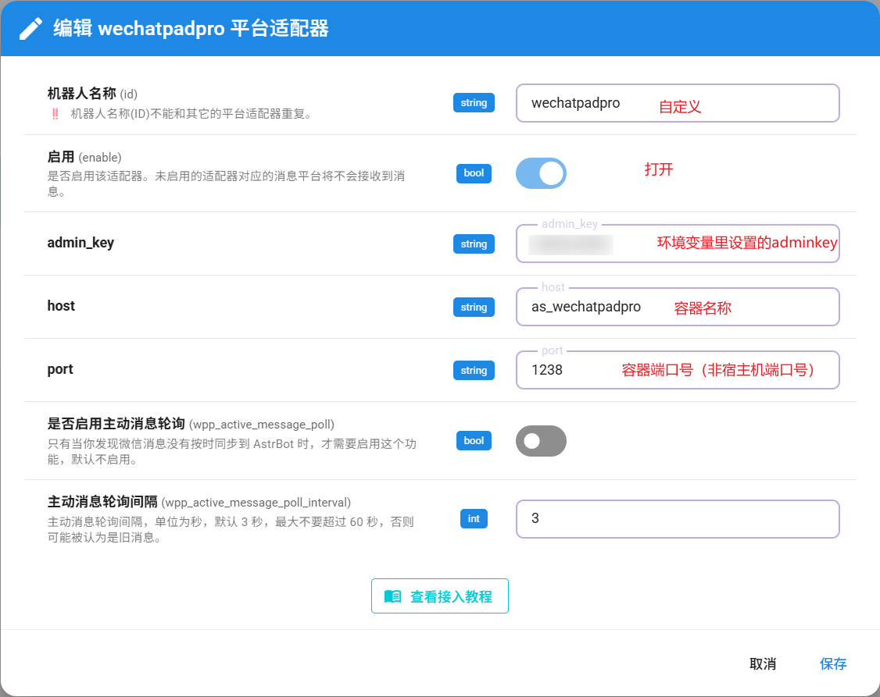The width and height of the screenshot is (880, 697).
Task: Click the 主动消息轮询间隔 interval input field
Action: click(678, 519)
